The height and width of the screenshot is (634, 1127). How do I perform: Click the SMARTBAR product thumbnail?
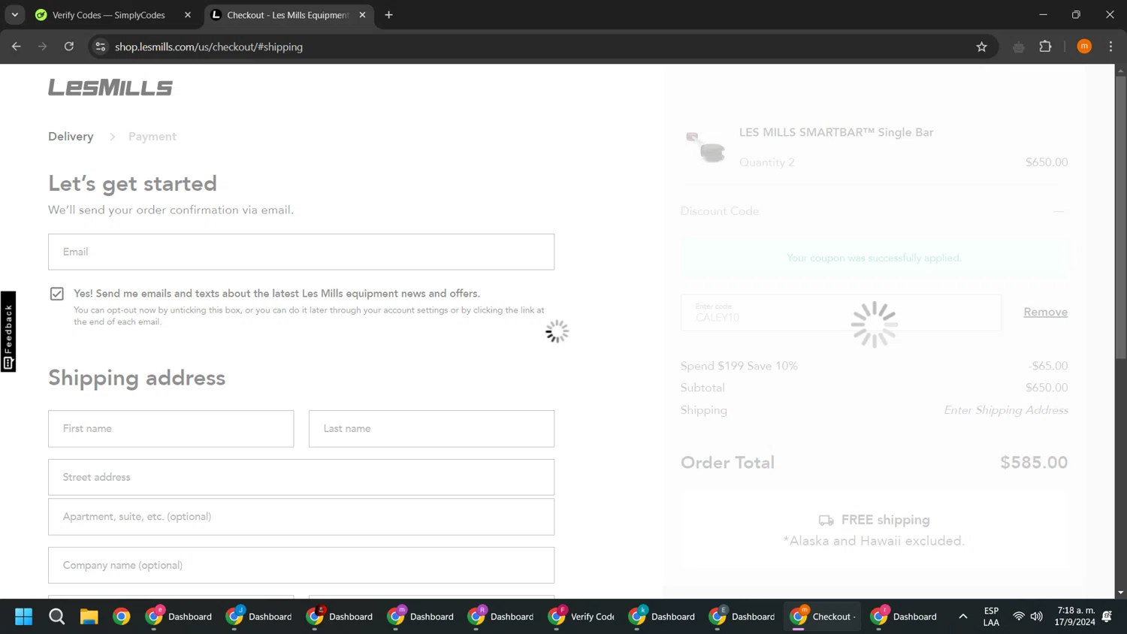[x=706, y=147]
